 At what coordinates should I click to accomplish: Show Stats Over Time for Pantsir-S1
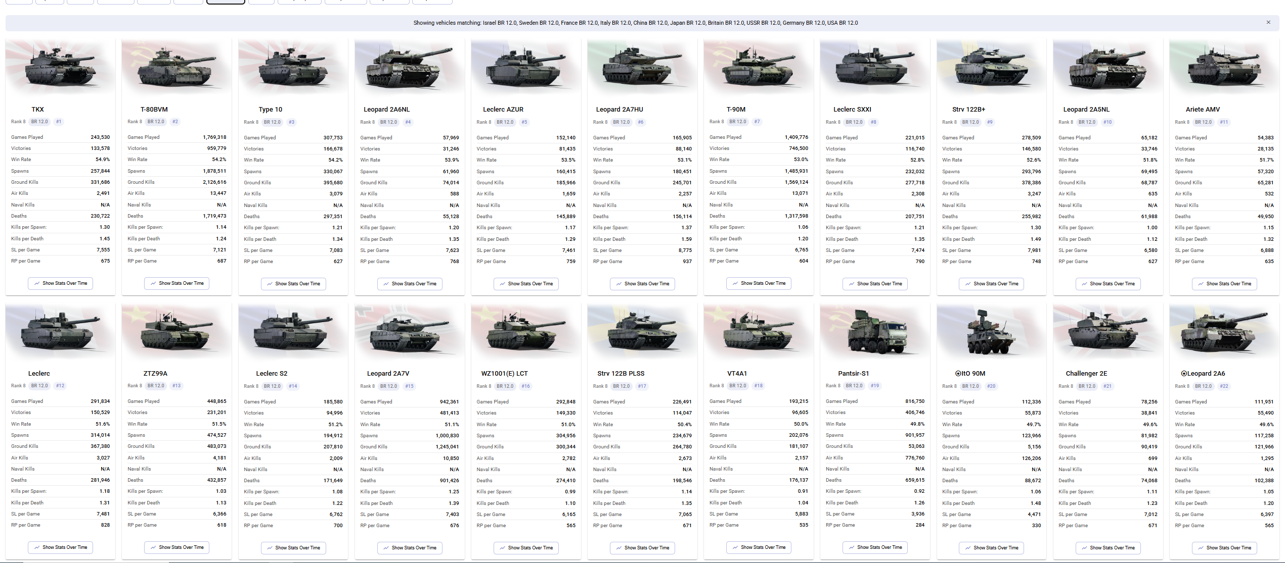(x=875, y=547)
